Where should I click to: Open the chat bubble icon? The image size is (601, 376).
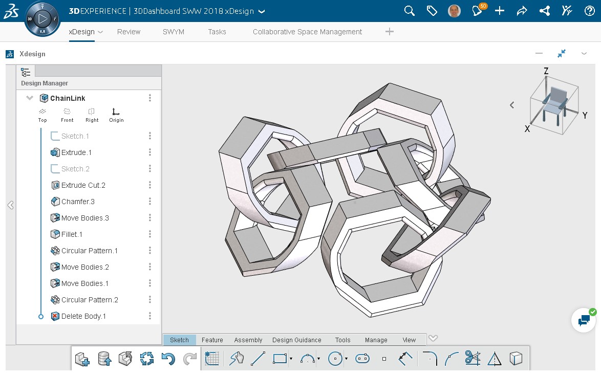[x=584, y=320]
